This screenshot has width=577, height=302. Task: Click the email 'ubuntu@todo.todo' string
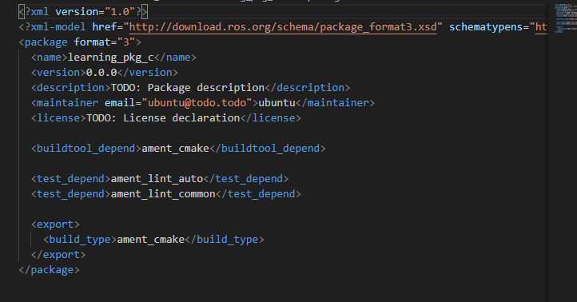click(197, 103)
